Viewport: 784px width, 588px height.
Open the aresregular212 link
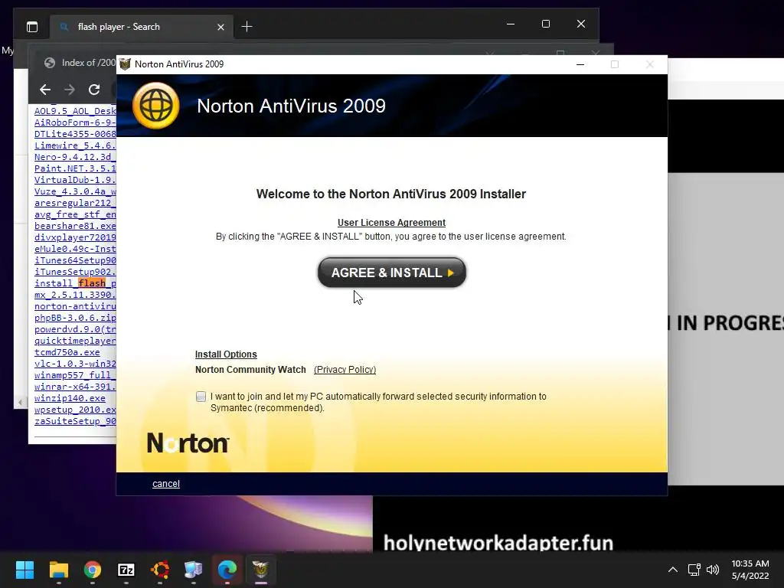pos(75,203)
